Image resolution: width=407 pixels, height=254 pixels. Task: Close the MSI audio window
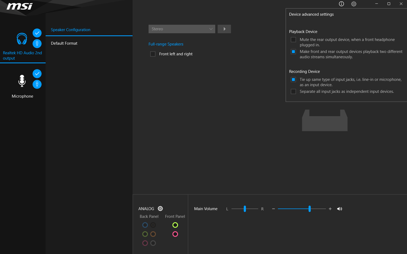(x=401, y=4)
